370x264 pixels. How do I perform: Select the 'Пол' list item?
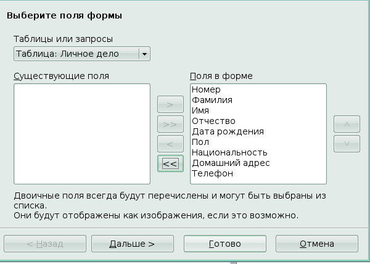tap(200, 142)
